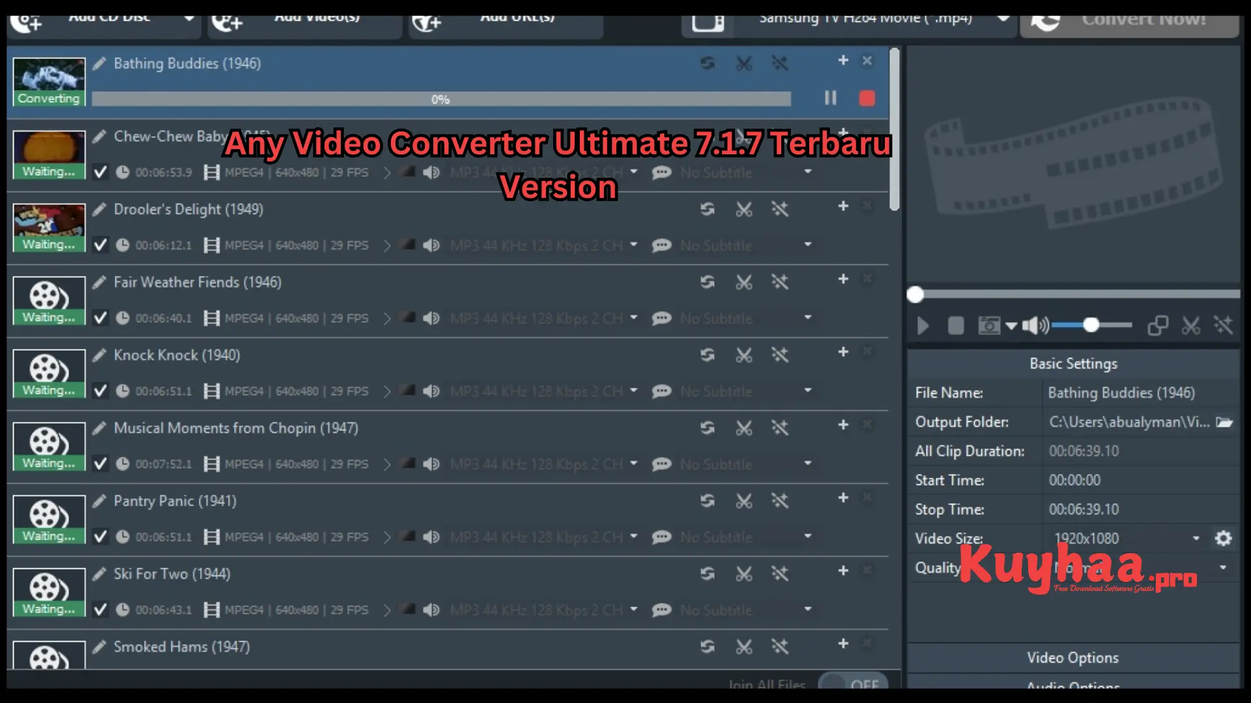
Task: Pause the Bathing Buddies conversion
Action: pyautogui.click(x=830, y=98)
